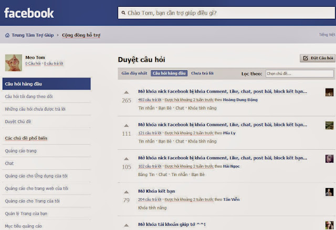Image resolution: width=336 pixels, height=230 pixels.
Task: Change language via Tiếng Việt link
Action: click(327, 35)
